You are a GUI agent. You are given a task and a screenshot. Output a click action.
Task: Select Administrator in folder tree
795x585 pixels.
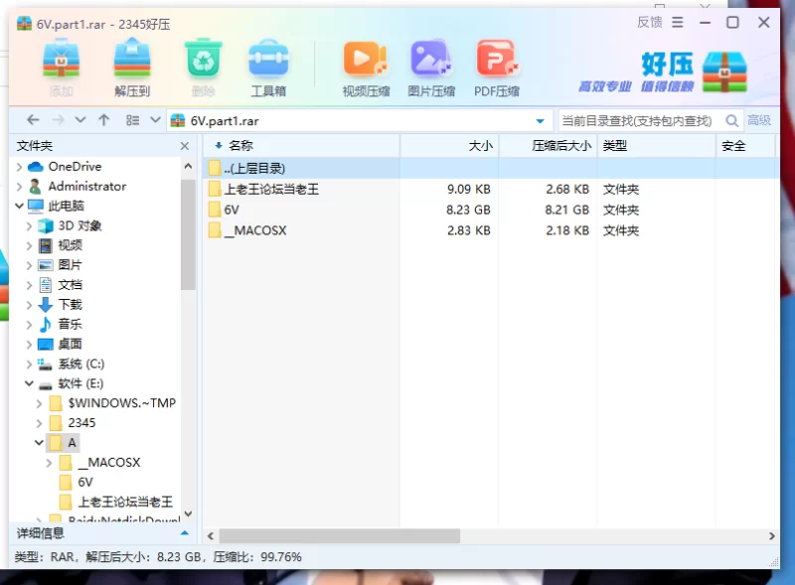click(87, 186)
